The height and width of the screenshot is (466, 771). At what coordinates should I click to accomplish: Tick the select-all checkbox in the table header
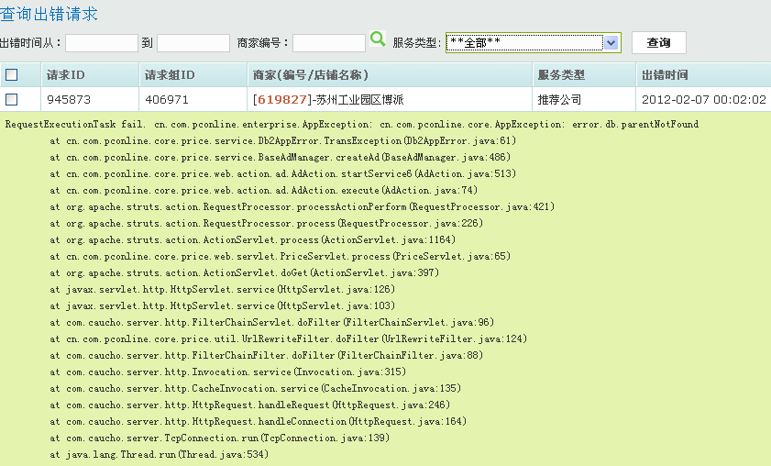[12, 75]
